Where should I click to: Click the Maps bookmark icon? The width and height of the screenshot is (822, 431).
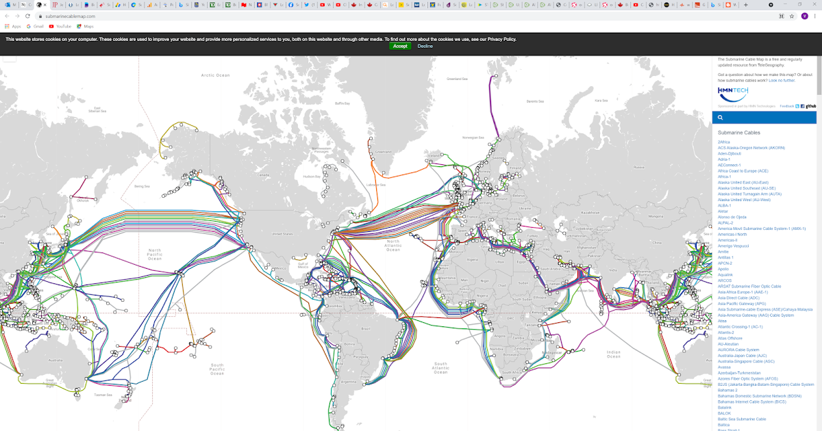click(x=79, y=26)
